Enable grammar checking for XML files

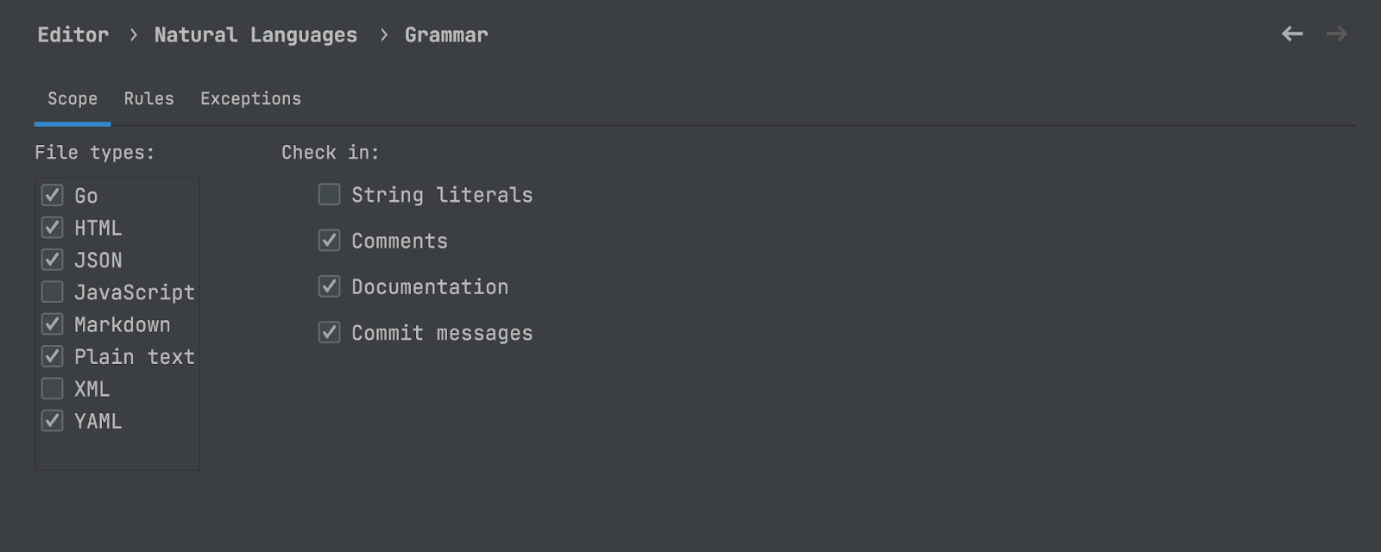53,389
